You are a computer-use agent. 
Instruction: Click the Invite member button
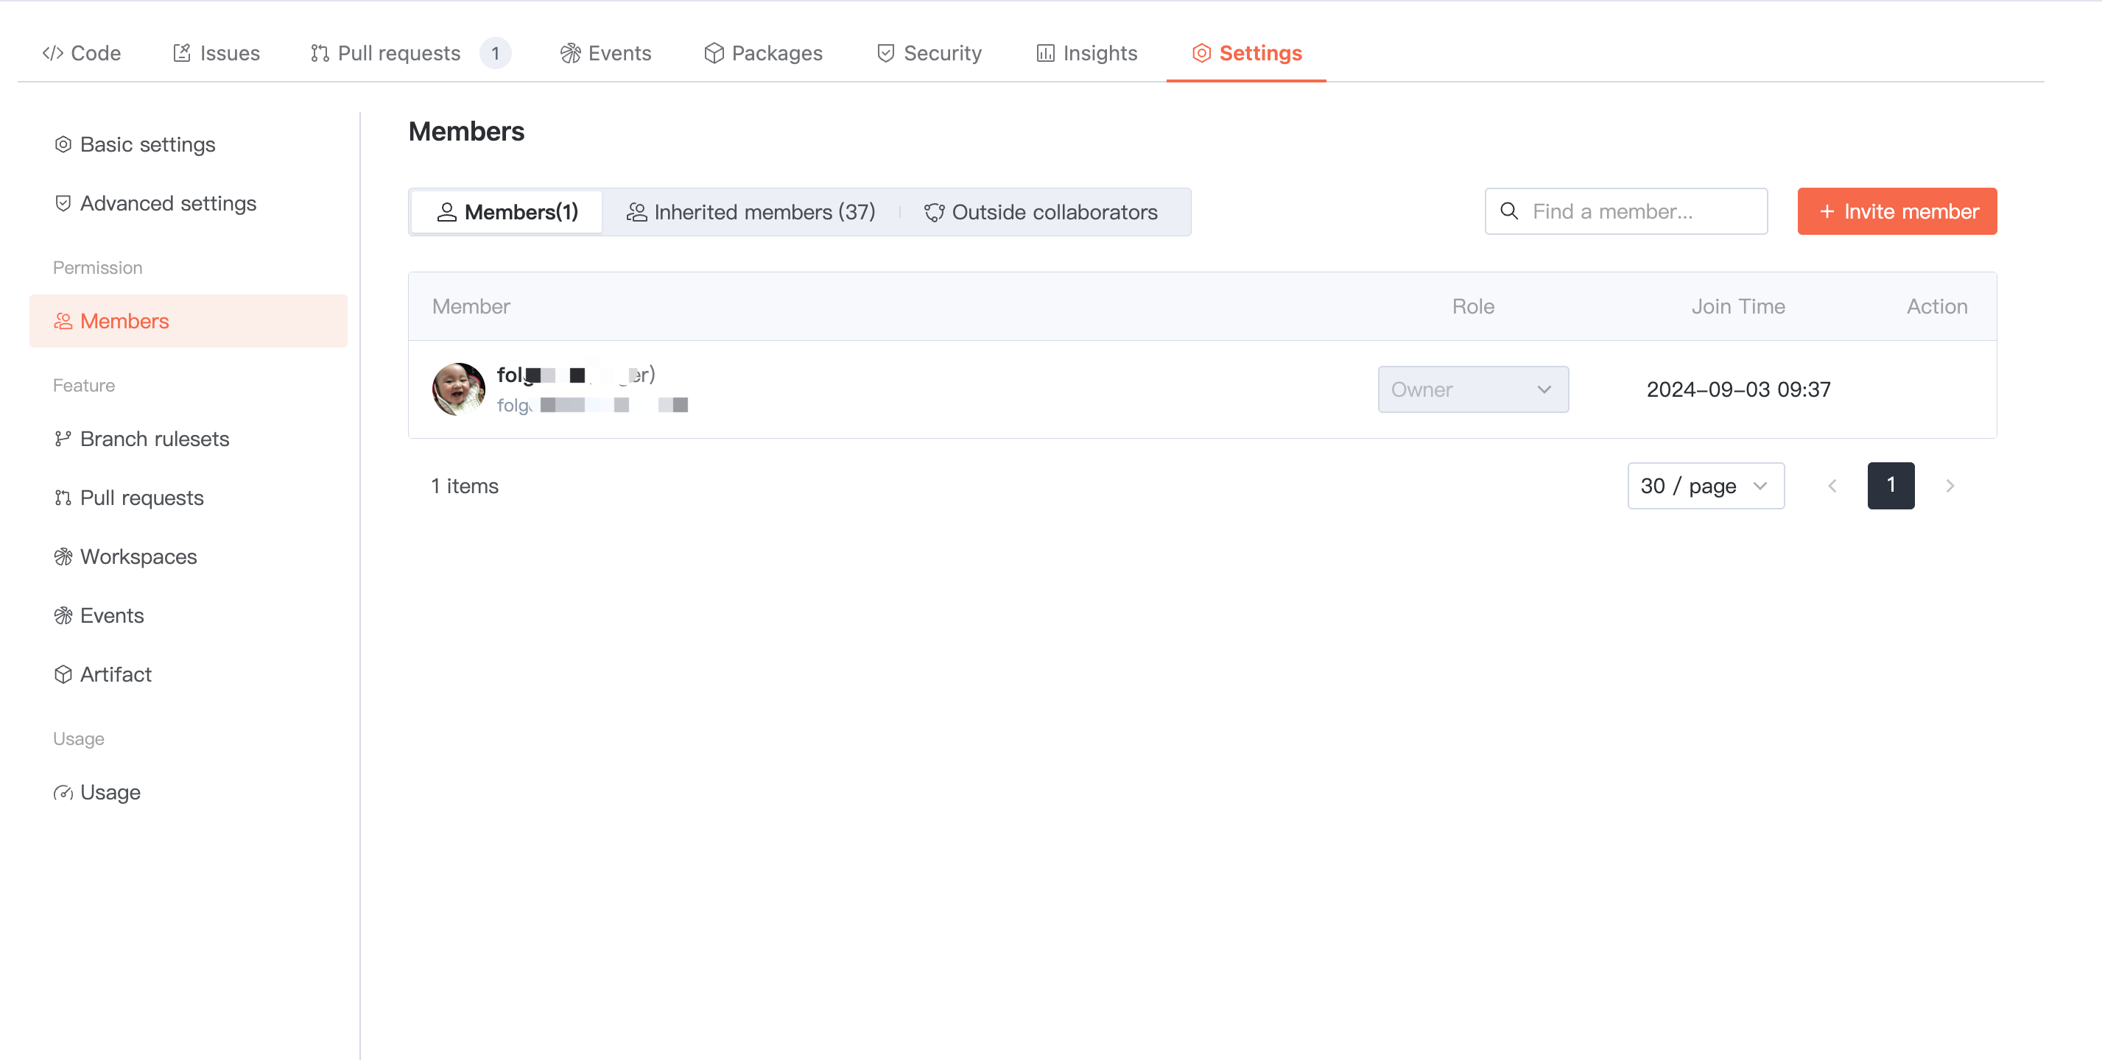pyautogui.click(x=1897, y=211)
